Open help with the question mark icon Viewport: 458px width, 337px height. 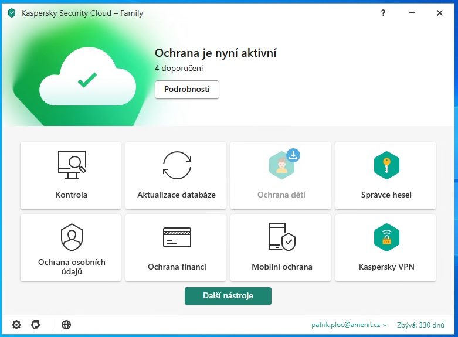pyautogui.click(x=383, y=13)
